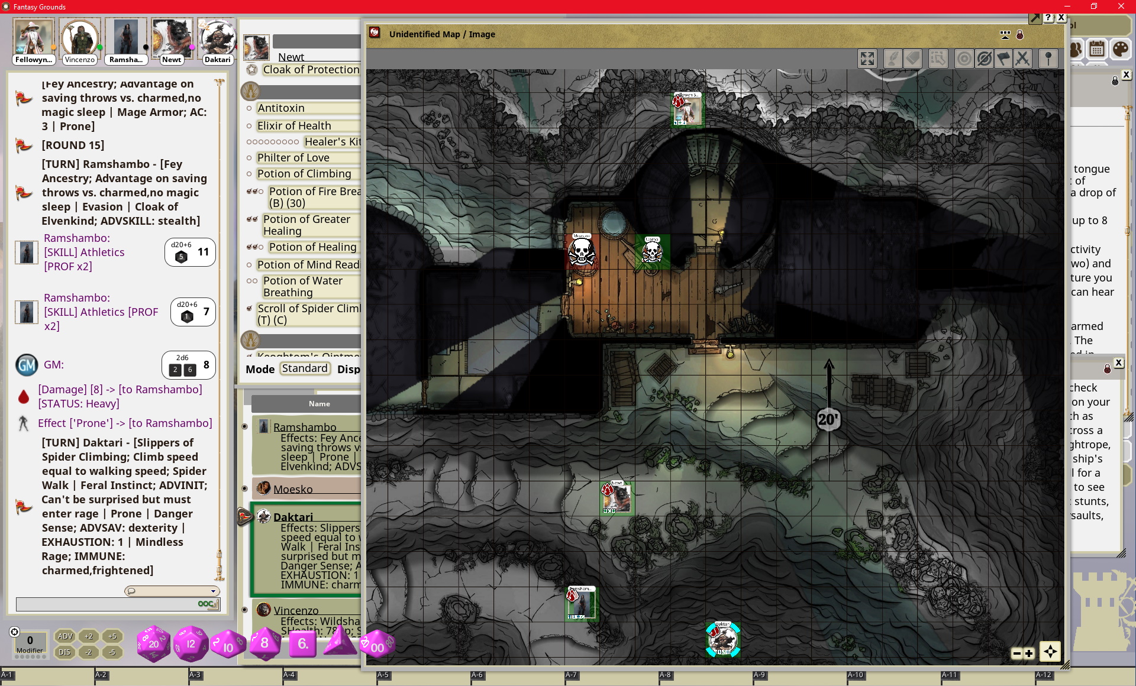Roll the percentile d00 die
Image resolution: width=1136 pixels, height=686 pixels.
click(x=377, y=645)
